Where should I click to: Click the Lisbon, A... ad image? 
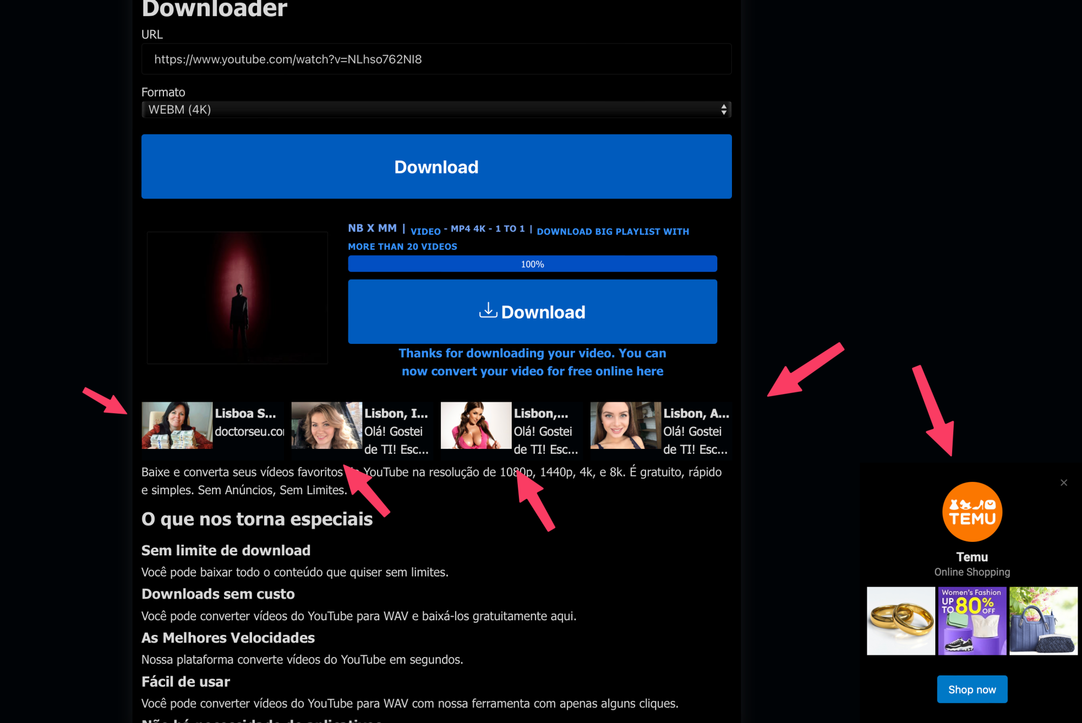click(625, 425)
